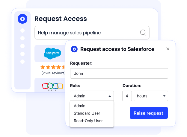
Task: Choose Admin from the role list
Action: [79, 106]
